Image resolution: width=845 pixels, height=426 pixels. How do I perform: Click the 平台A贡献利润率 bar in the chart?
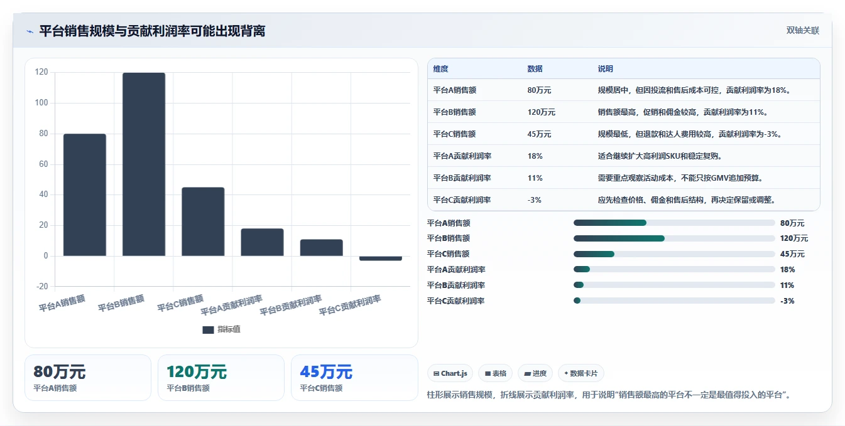coord(262,242)
